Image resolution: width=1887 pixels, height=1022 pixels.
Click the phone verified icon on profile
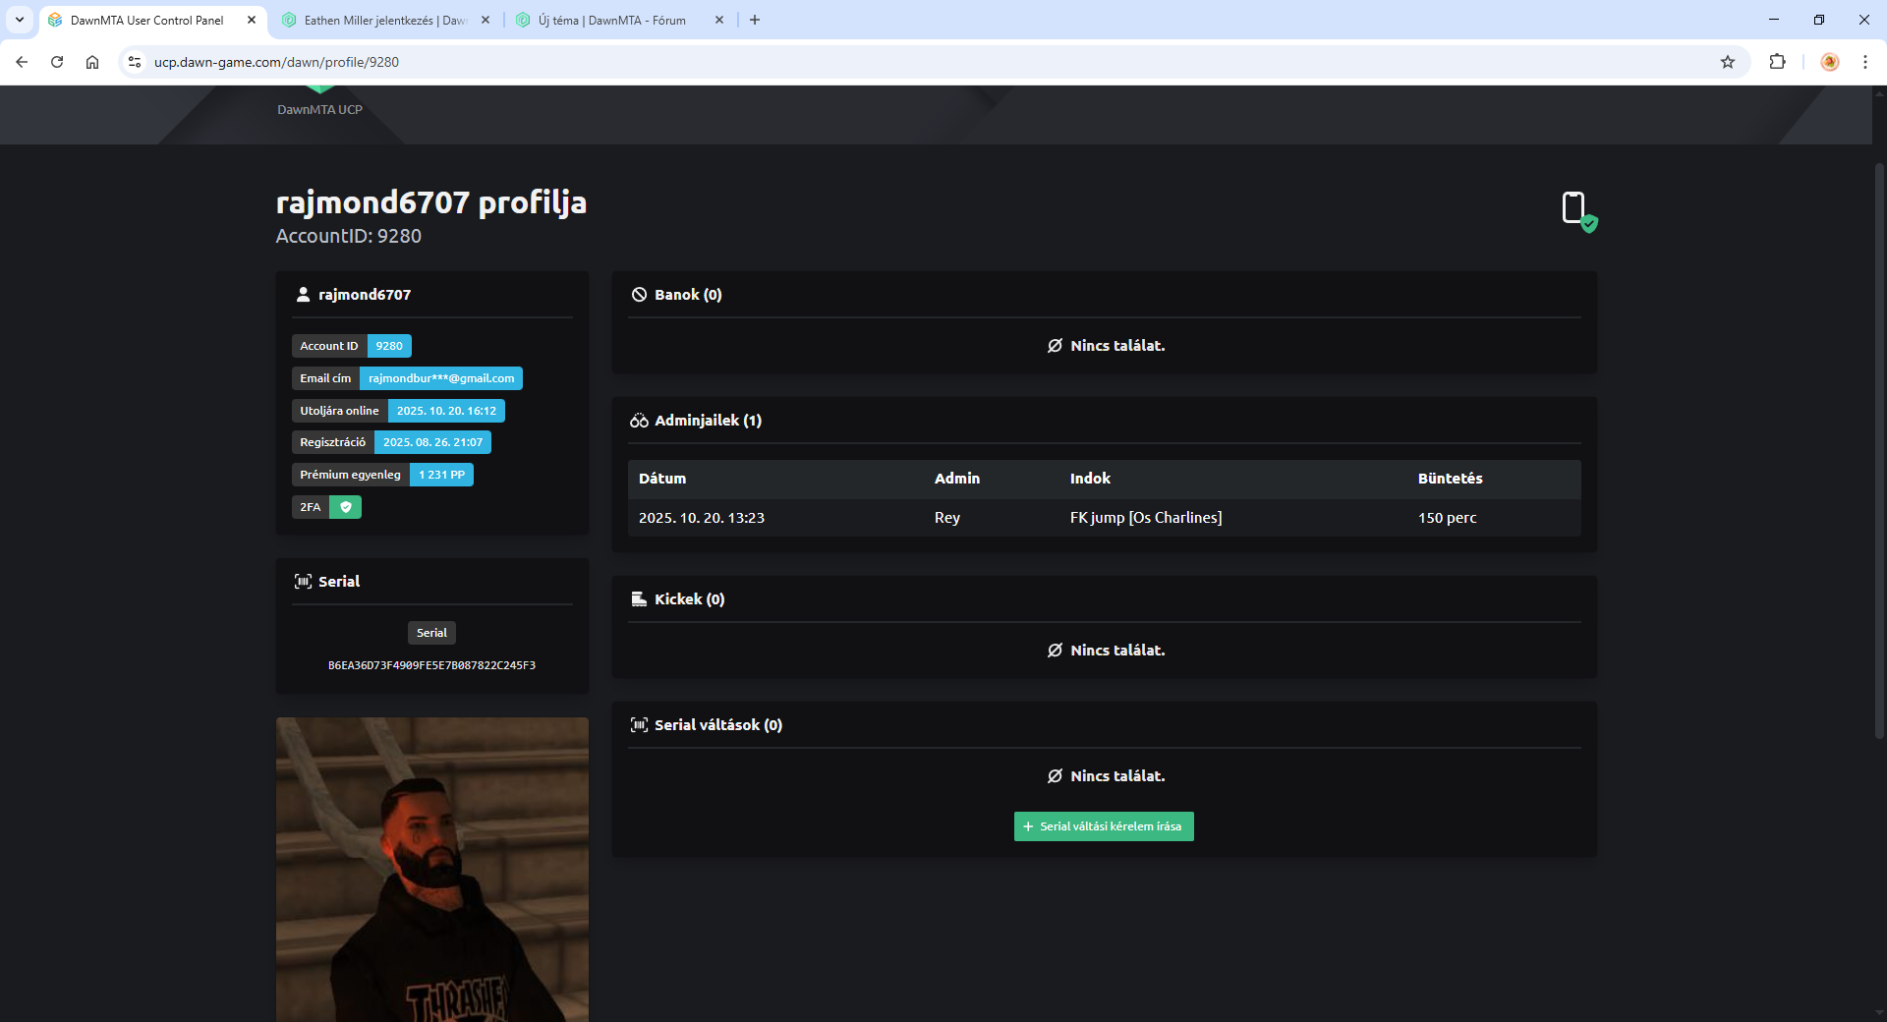1578,210
